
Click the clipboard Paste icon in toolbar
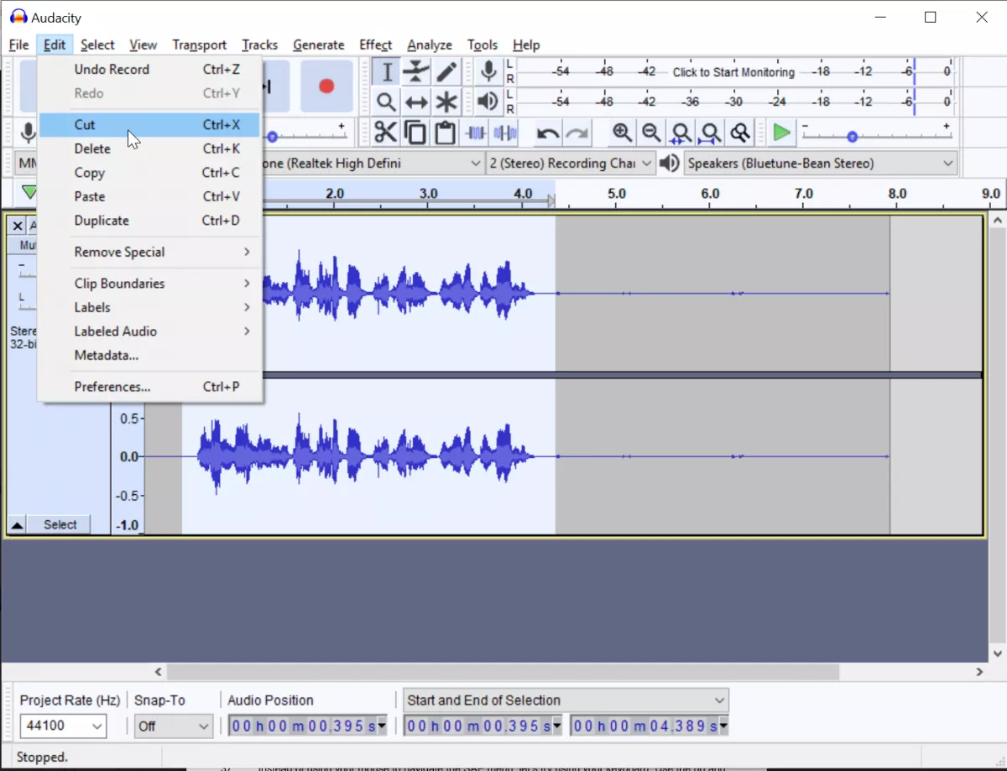[x=445, y=133]
